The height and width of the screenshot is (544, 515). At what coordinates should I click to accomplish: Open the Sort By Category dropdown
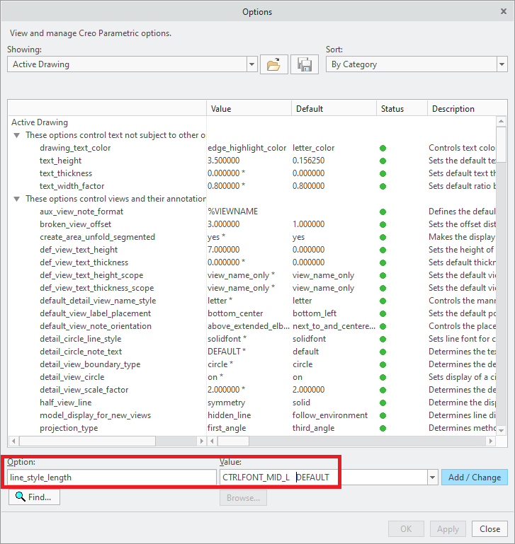pos(502,64)
